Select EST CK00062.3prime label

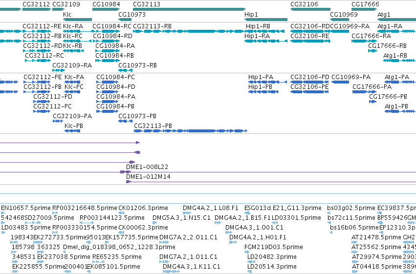143,228
